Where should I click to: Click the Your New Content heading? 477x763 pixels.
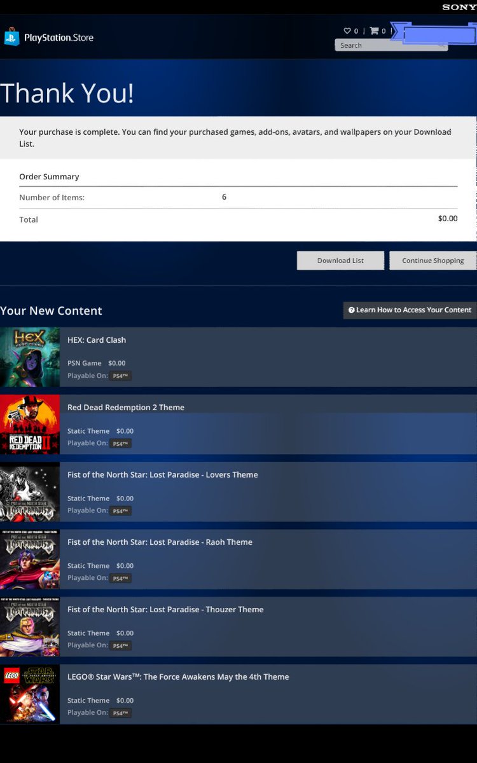(51, 311)
